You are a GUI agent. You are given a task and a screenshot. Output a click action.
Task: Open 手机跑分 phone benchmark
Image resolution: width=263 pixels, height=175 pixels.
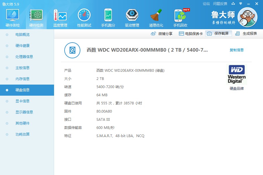click(x=108, y=16)
